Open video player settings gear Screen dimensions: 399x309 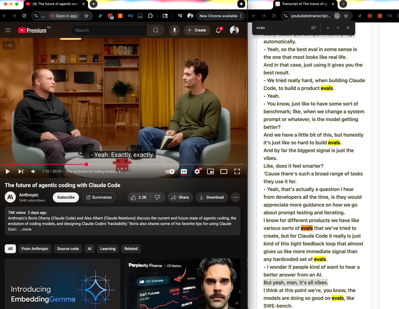pyautogui.click(x=197, y=171)
